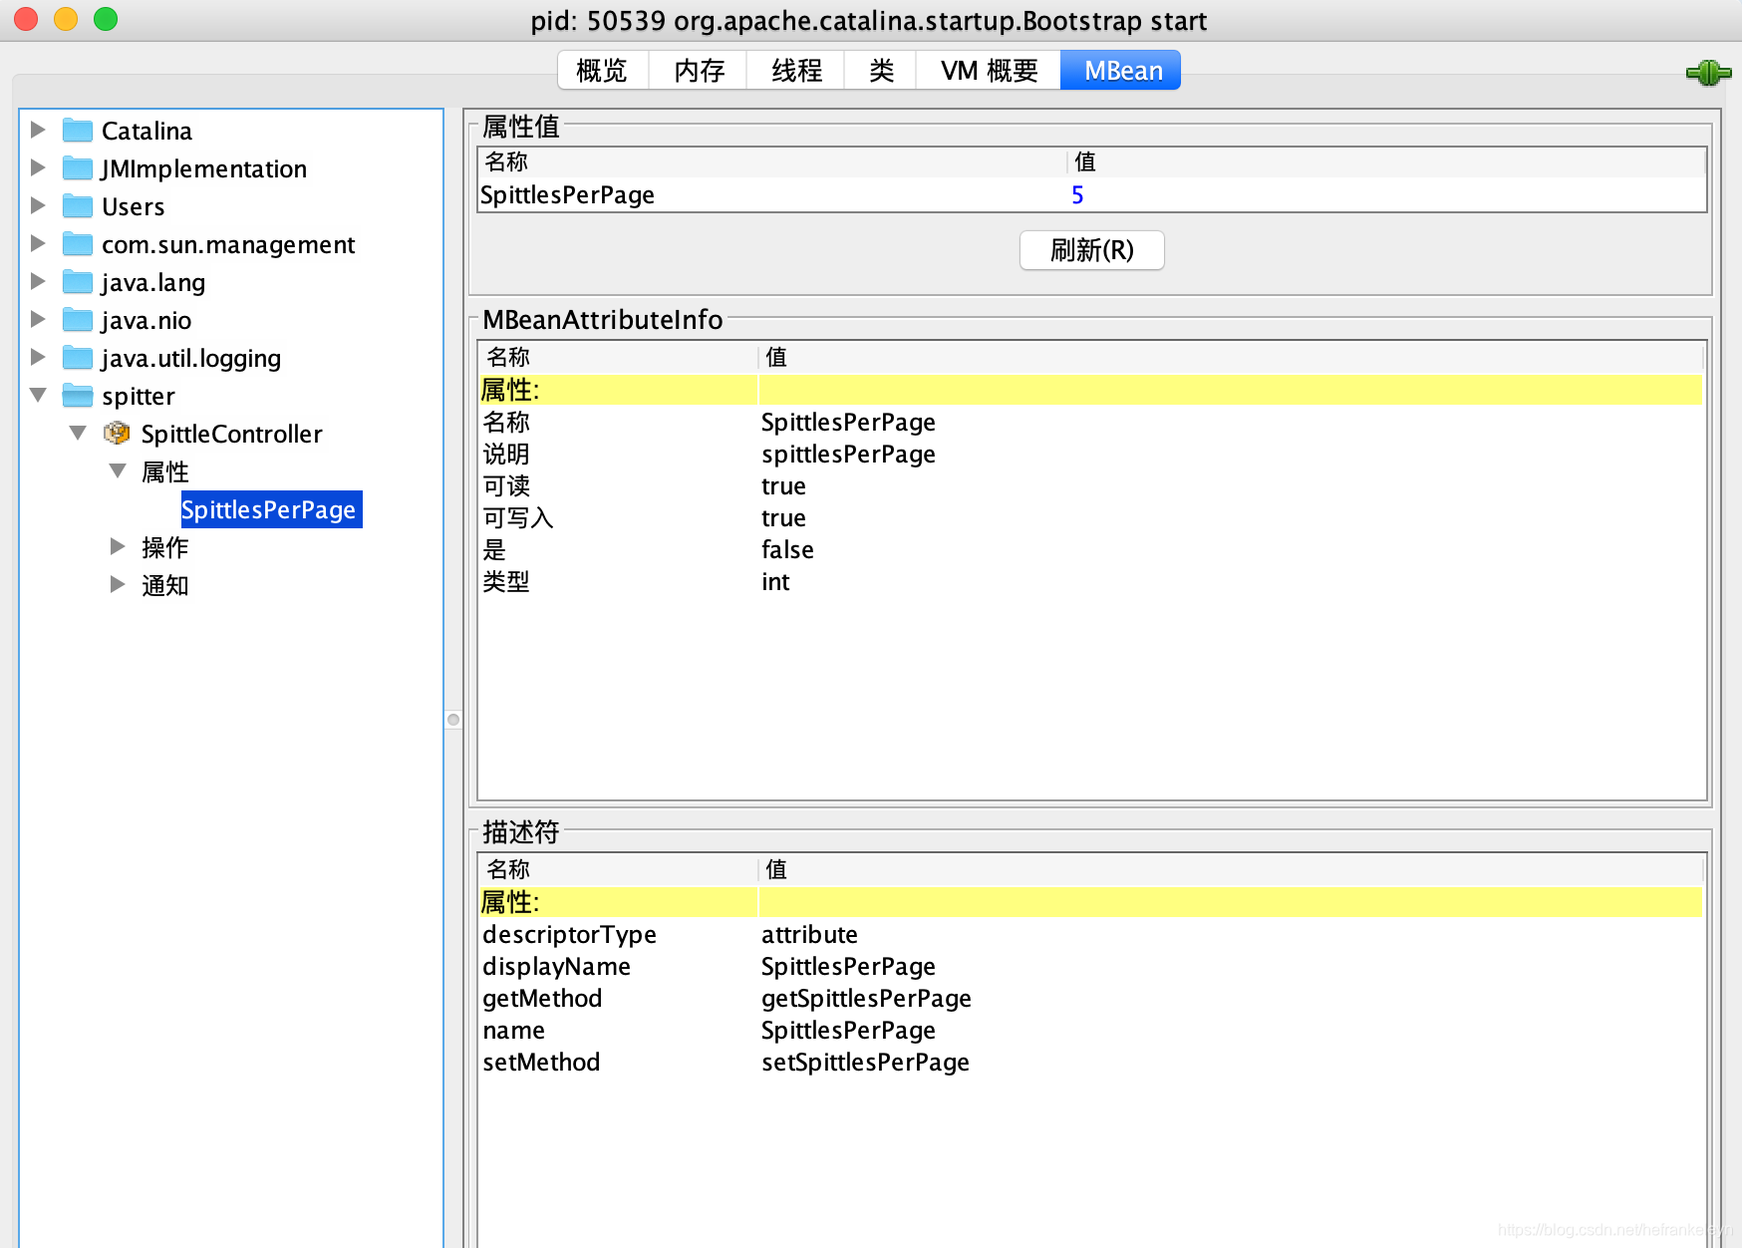Select the Catalina tree label
This screenshot has width=1742, height=1248.
(x=146, y=131)
